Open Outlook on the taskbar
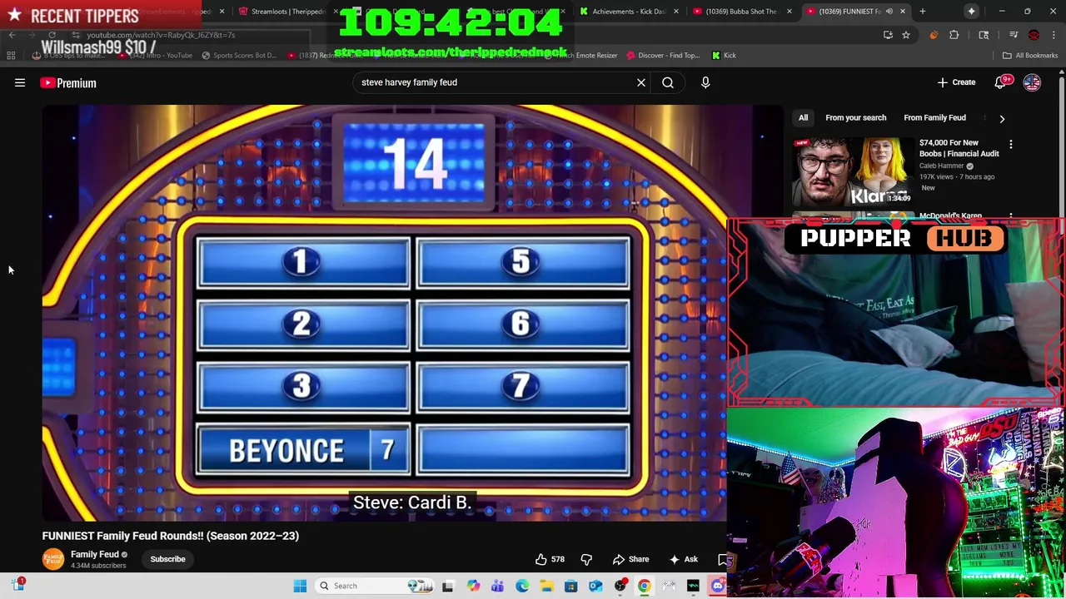Image resolution: width=1066 pixels, height=599 pixels. tap(595, 586)
